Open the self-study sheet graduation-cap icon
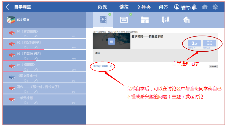 tap(186, 20)
